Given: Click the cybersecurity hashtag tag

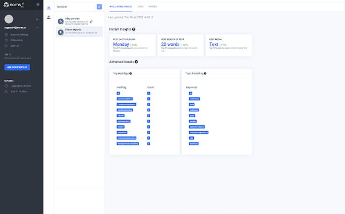Looking at the screenshot, I should tap(123, 121).
